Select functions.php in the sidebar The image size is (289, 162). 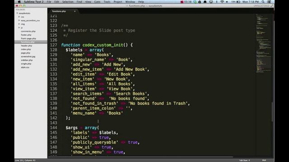[x=28, y=42]
